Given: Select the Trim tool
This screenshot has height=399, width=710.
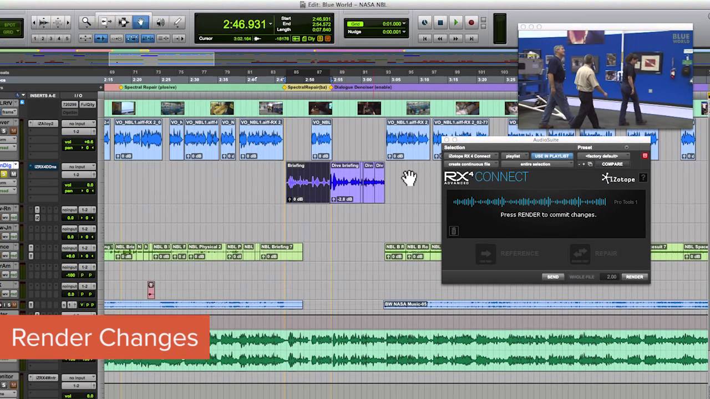Looking at the screenshot, I should coord(105,22).
